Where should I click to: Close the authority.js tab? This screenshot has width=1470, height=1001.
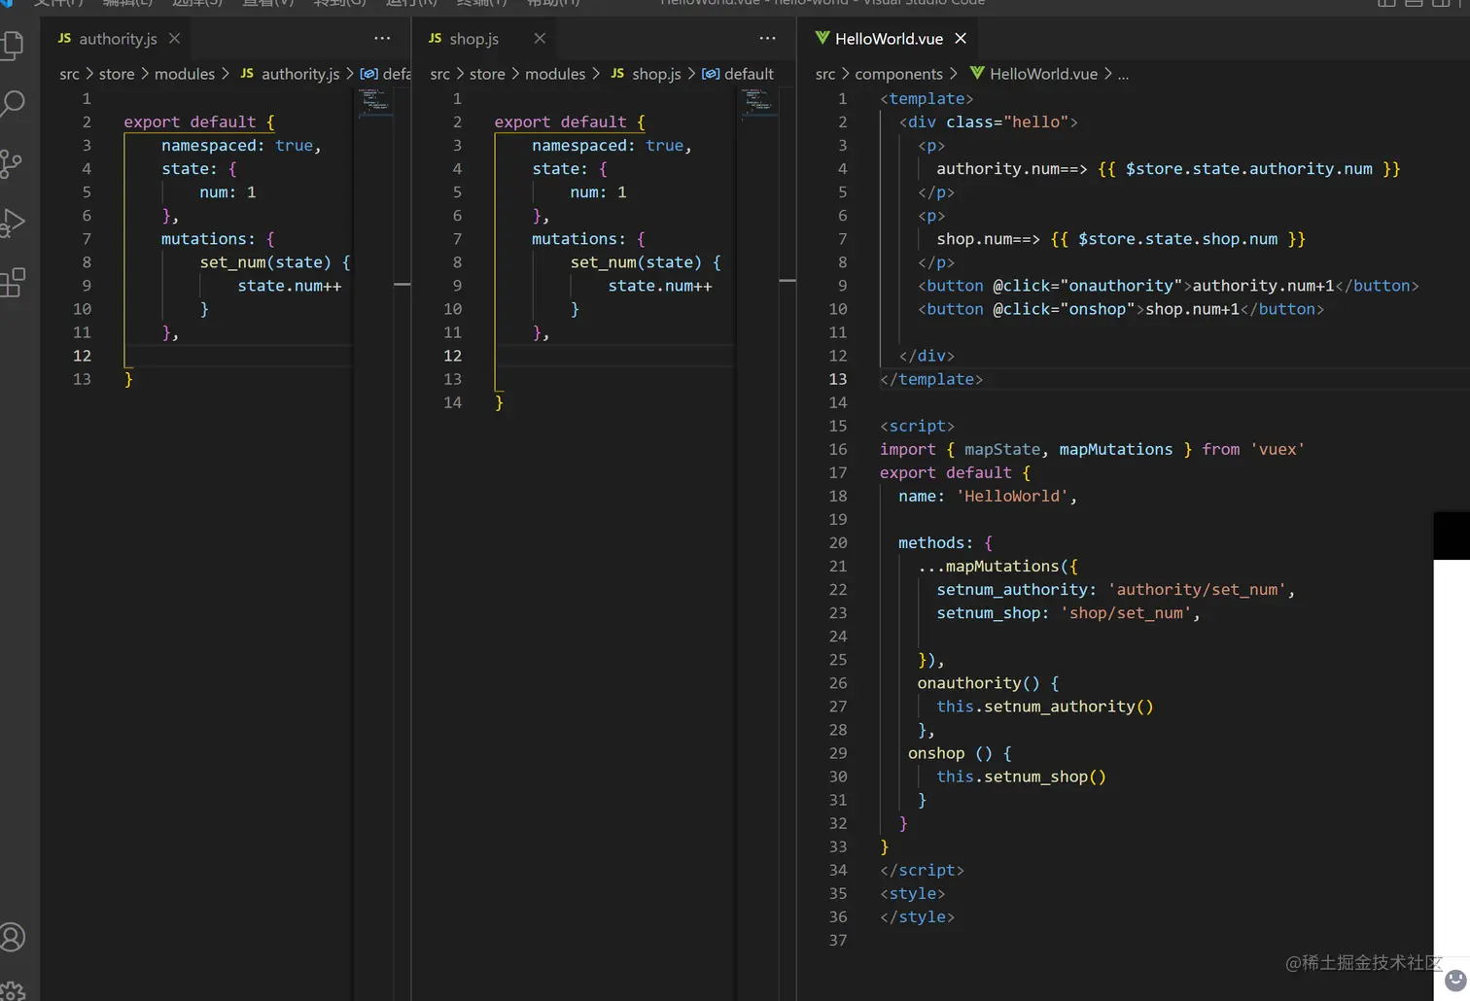[174, 38]
